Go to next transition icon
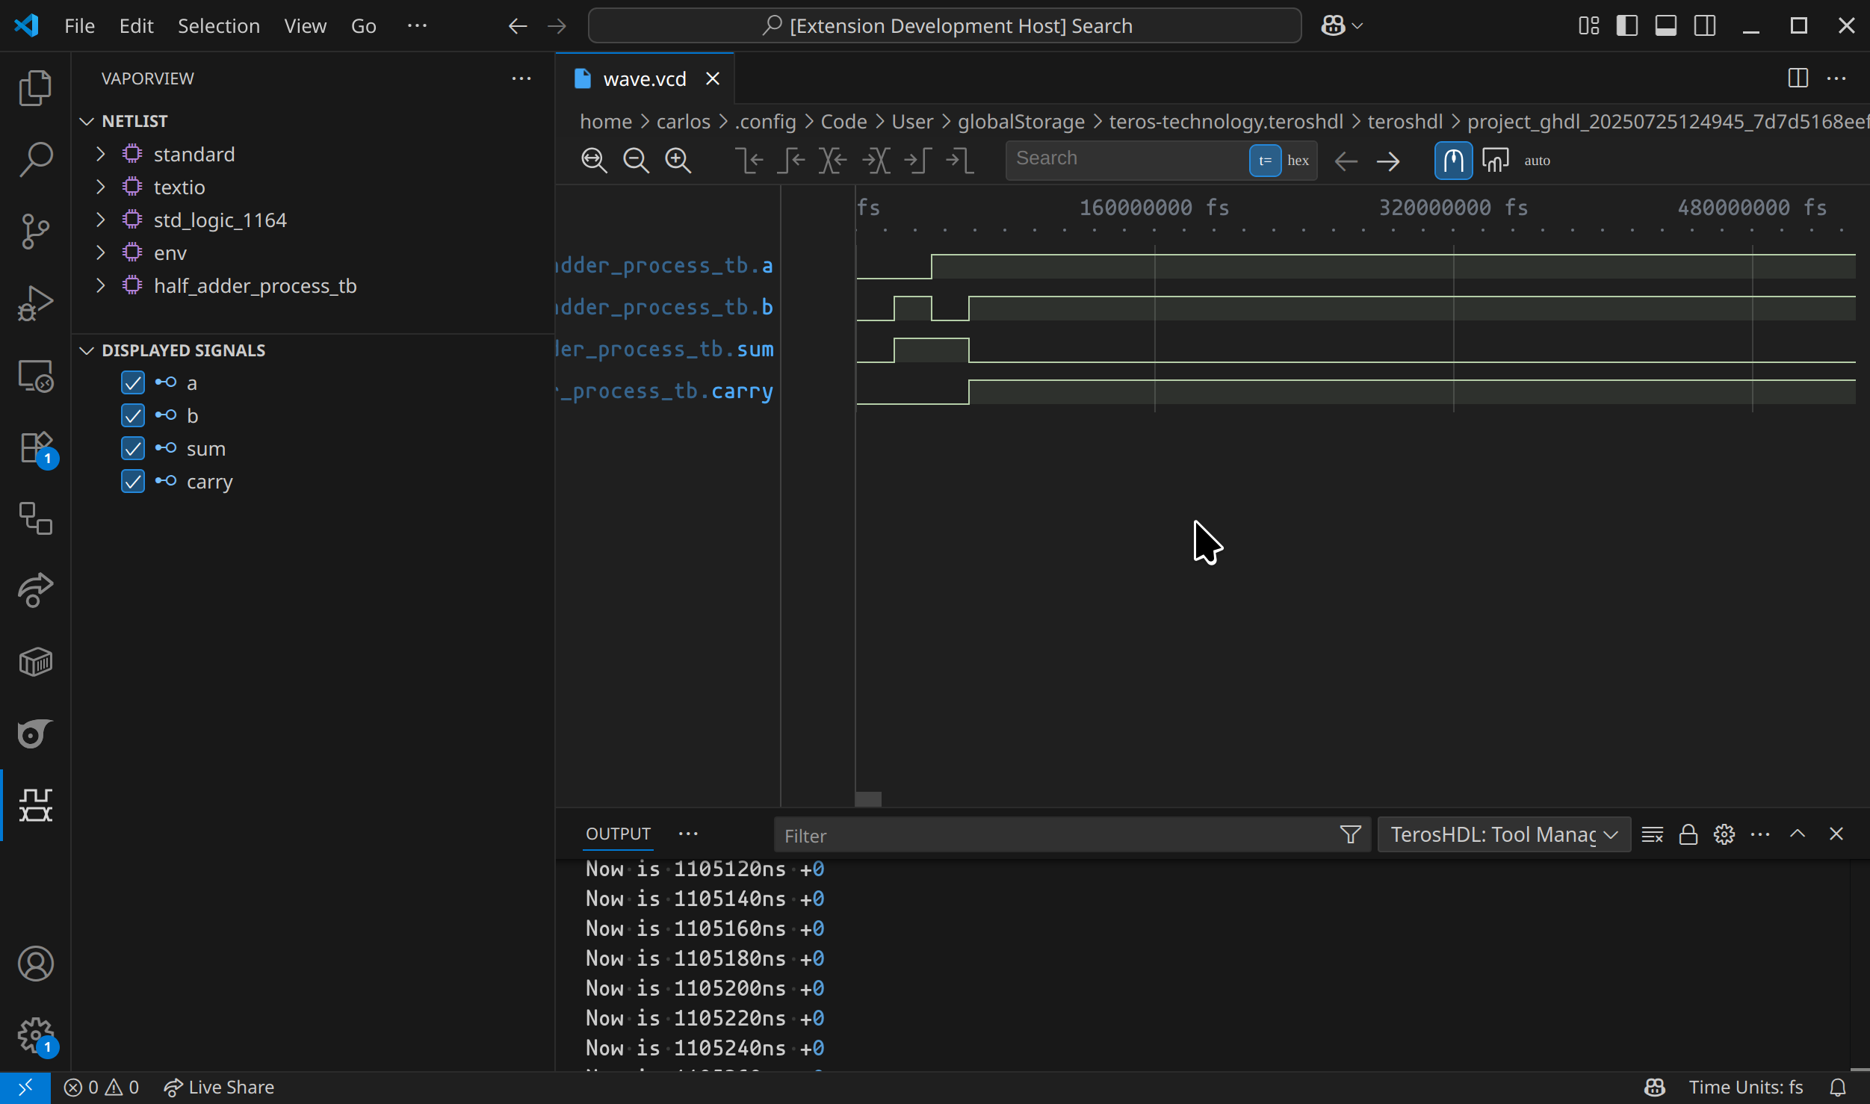Screen dimensions: 1870x1104 (876, 161)
